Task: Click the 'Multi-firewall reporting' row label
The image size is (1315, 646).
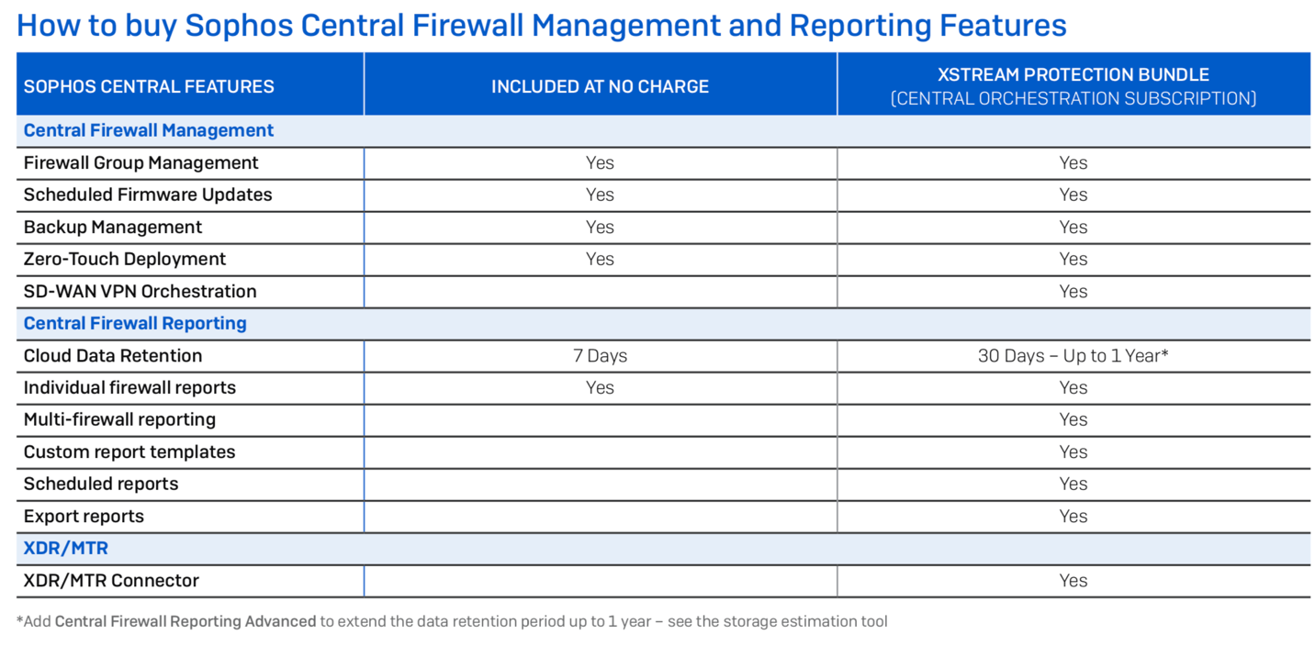Action: click(119, 419)
